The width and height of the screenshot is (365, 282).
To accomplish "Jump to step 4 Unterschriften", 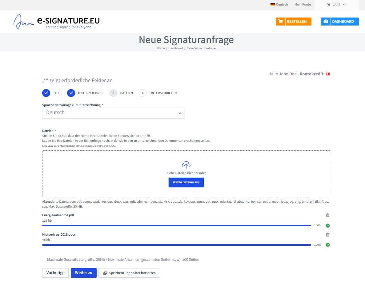I will (x=142, y=93).
